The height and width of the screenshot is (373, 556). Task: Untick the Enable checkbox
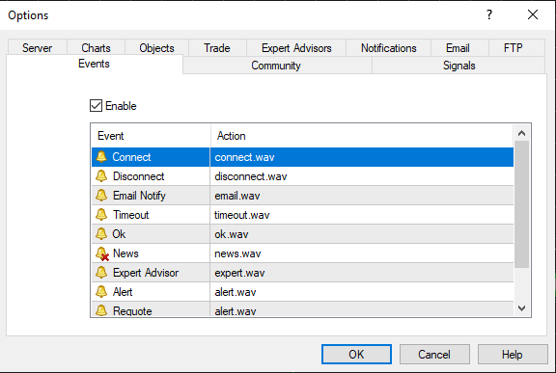point(96,105)
